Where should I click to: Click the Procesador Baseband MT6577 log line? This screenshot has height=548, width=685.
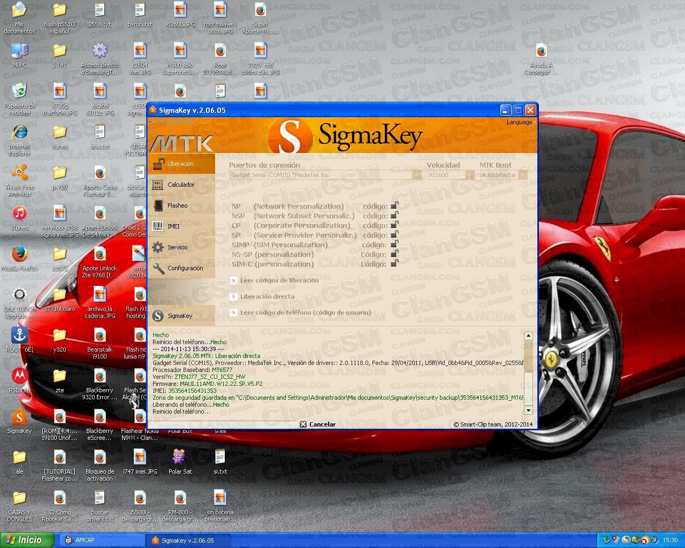tap(193, 370)
